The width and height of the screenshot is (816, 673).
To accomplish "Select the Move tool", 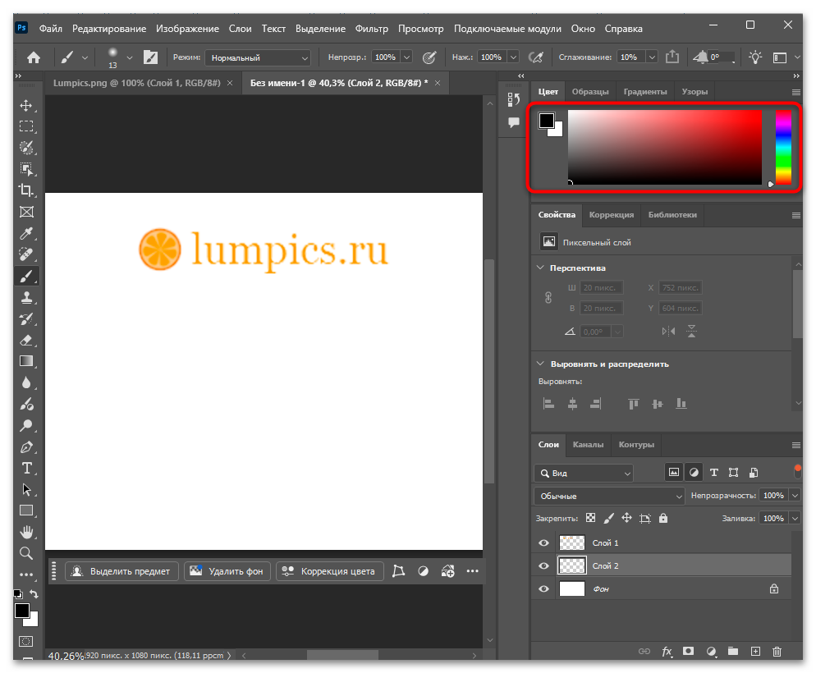I will click(26, 106).
